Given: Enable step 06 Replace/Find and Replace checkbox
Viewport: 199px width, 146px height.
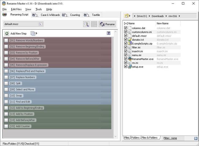Looking at the screenshot, I should [x=6, y=71].
